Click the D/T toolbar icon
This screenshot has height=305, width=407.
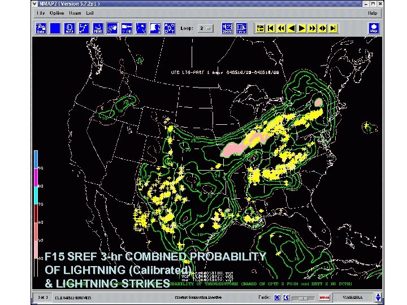[170, 28]
